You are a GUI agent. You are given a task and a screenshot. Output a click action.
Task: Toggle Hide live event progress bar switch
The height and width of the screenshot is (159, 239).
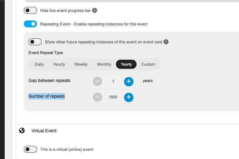[30, 10]
